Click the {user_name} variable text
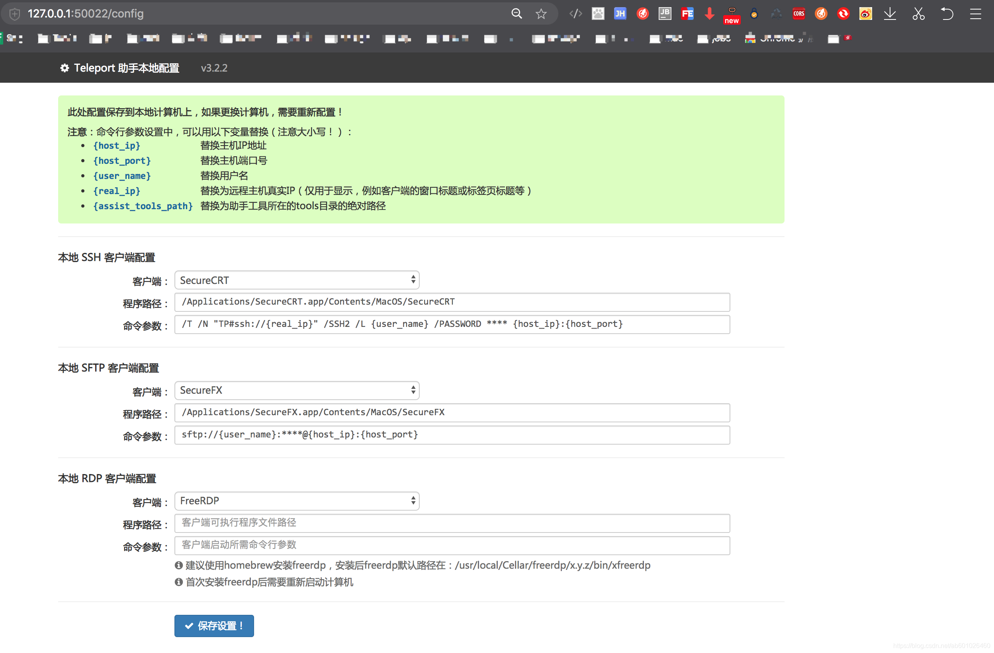 [122, 175]
